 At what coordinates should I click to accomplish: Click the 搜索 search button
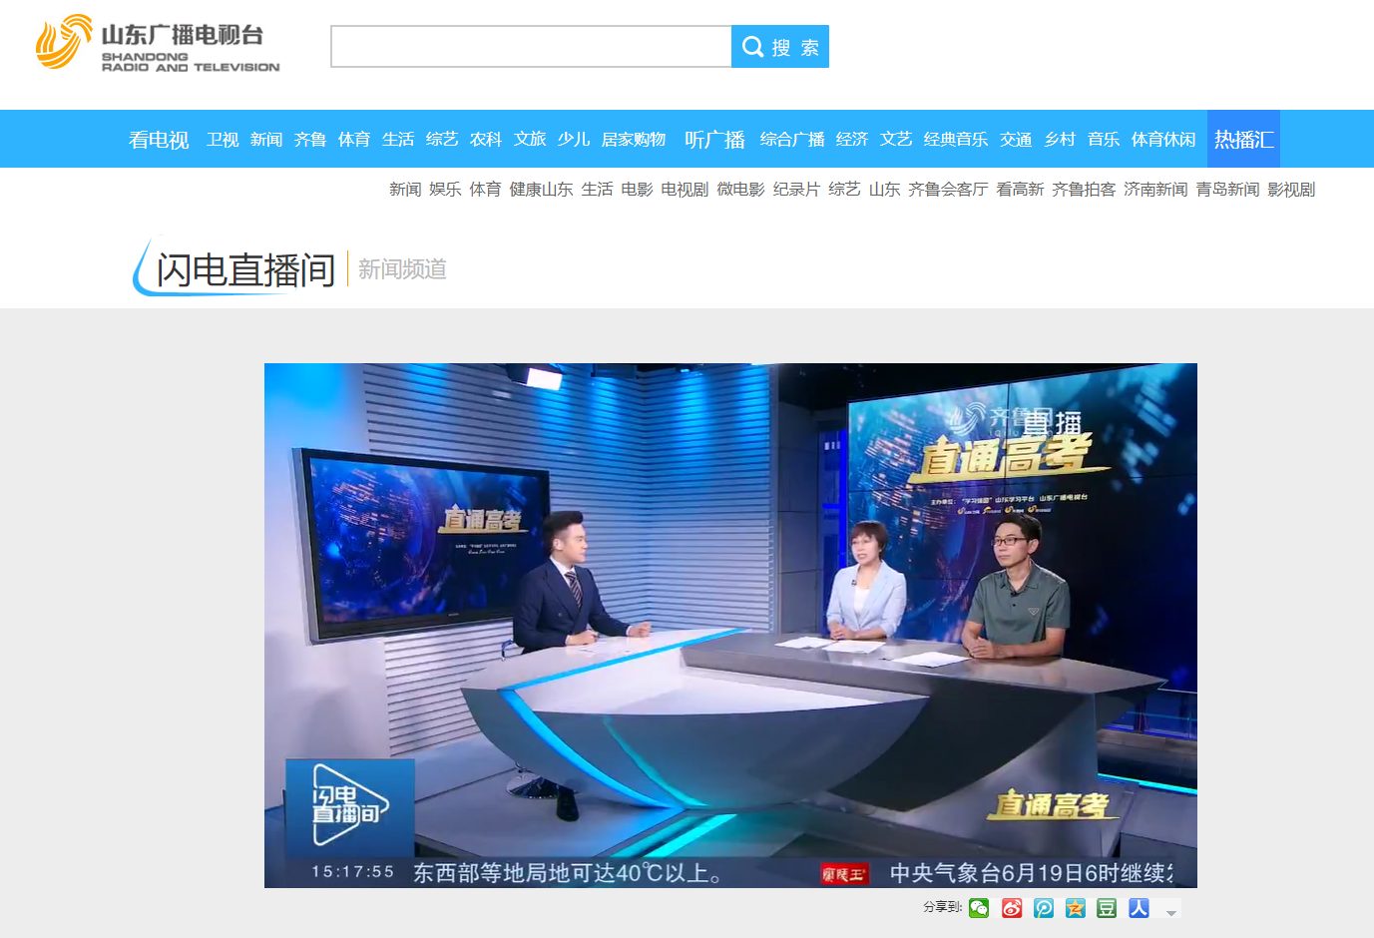[780, 47]
